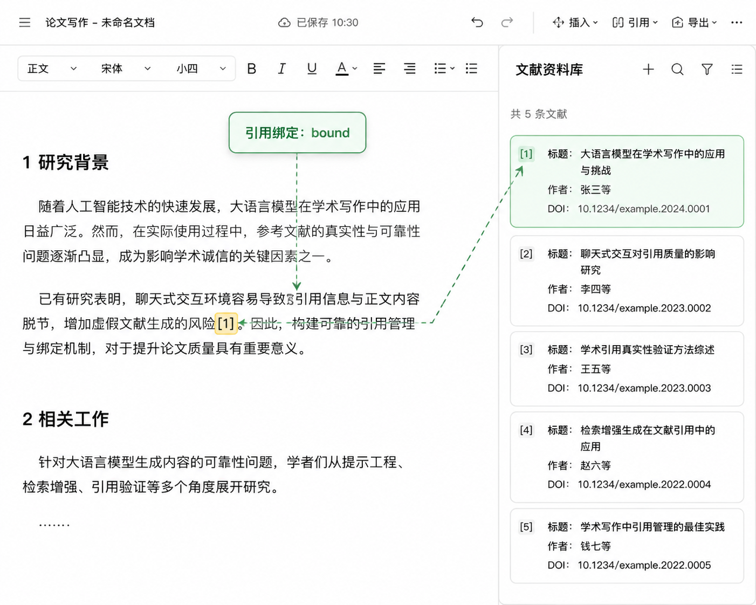Open the hamburger menu icon
This screenshot has width=756, height=605.
25,23
